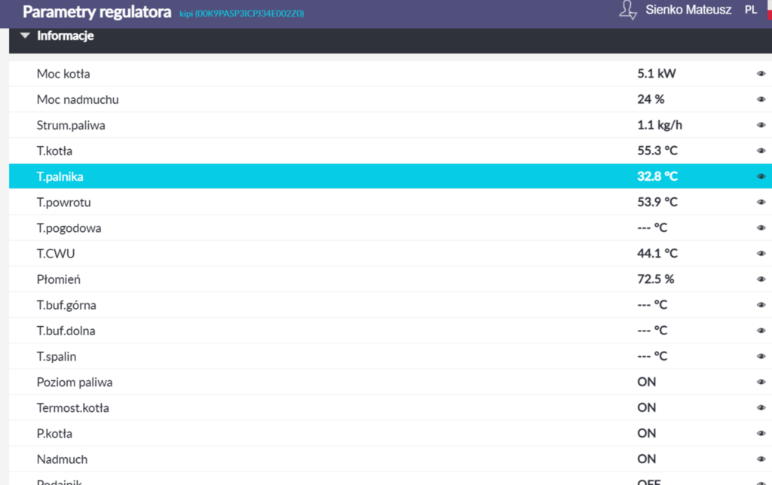
Task: Open the user profile icon
Action: pos(627,11)
